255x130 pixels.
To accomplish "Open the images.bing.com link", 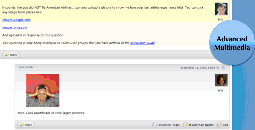I will 15,27.
